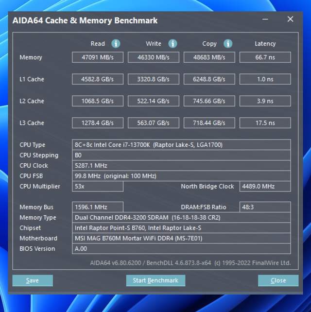The width and height of the screenshot is (311, 312).
Task: Select the L3 Cache Read value 1278.4 GB/s
Action: click(x=98, y=123)
